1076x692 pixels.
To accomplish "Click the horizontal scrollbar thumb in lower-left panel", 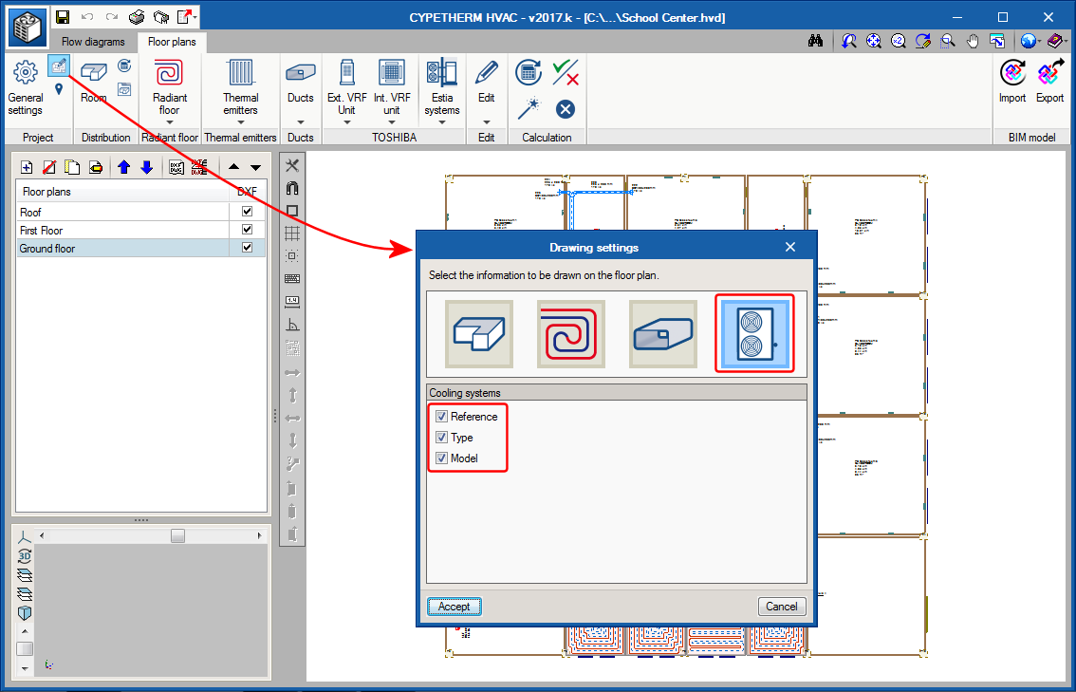I will click(177, 536).
